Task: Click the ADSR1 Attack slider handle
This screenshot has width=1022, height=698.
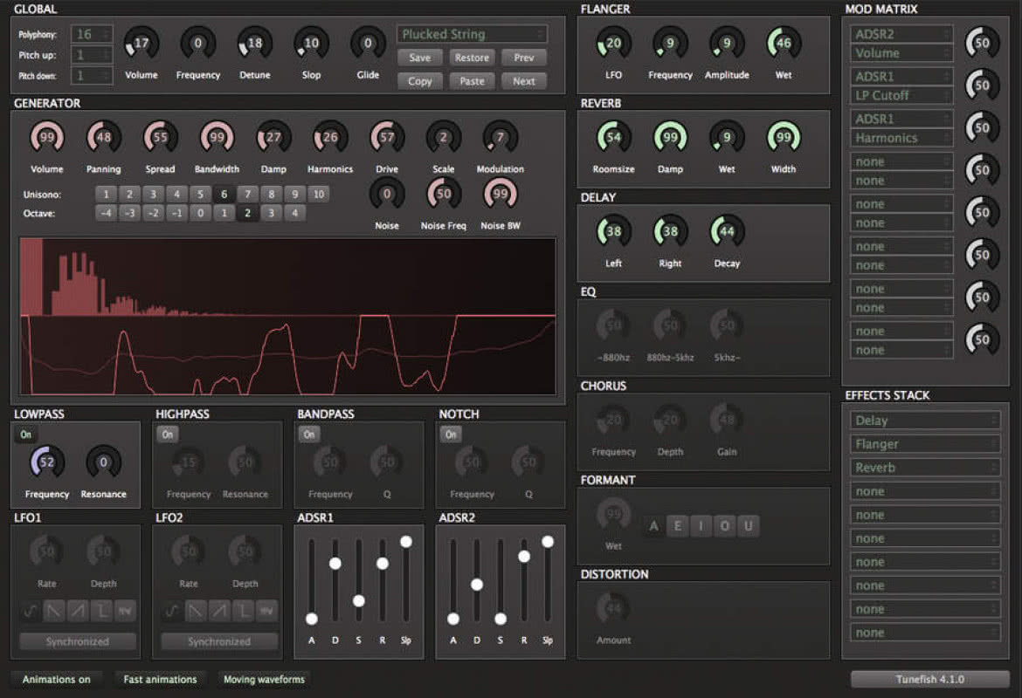Action: (x=312, y=619)
